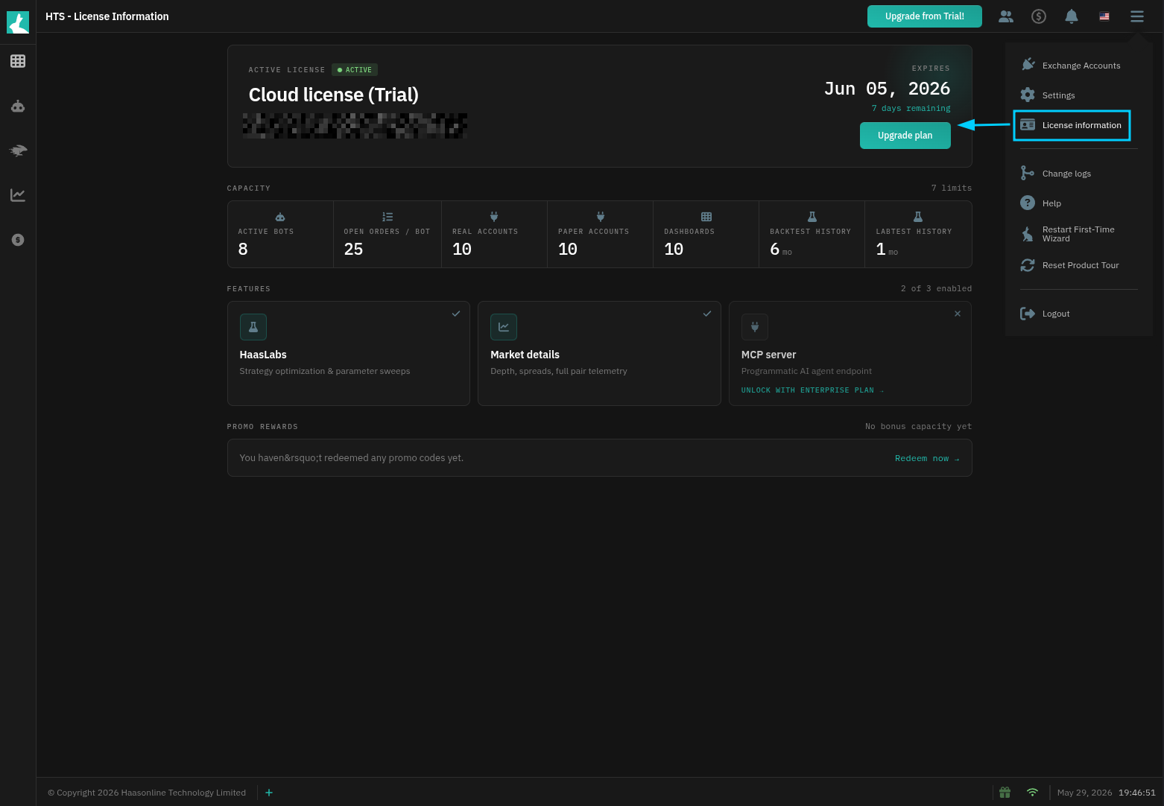Click the Upgrade from Trial! button

[x=925, y=16]
